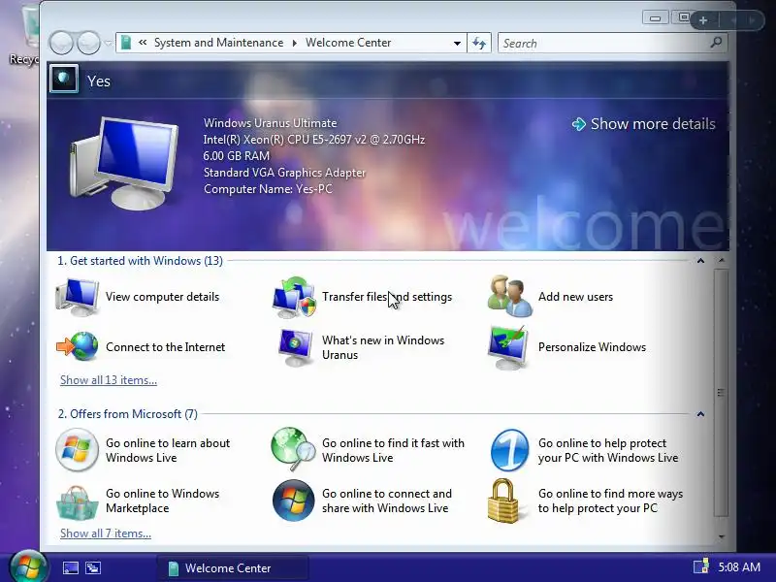Viewport: 776px width, 582px height.
Task: Click the scrollbar up arrow
Action: 722,260
